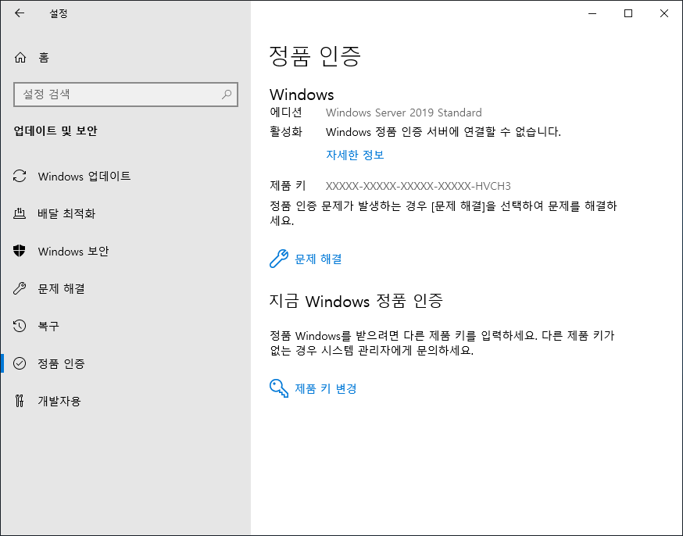
Task: Open the 복구 page
Action: [x=126, y=326]
